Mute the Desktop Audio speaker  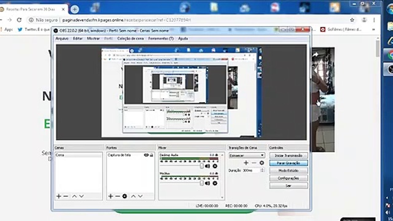click(208, 166)
